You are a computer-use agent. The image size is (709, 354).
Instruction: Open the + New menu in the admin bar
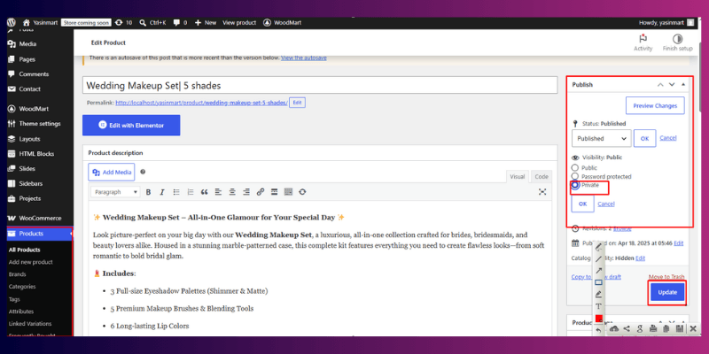click(206, 23)
